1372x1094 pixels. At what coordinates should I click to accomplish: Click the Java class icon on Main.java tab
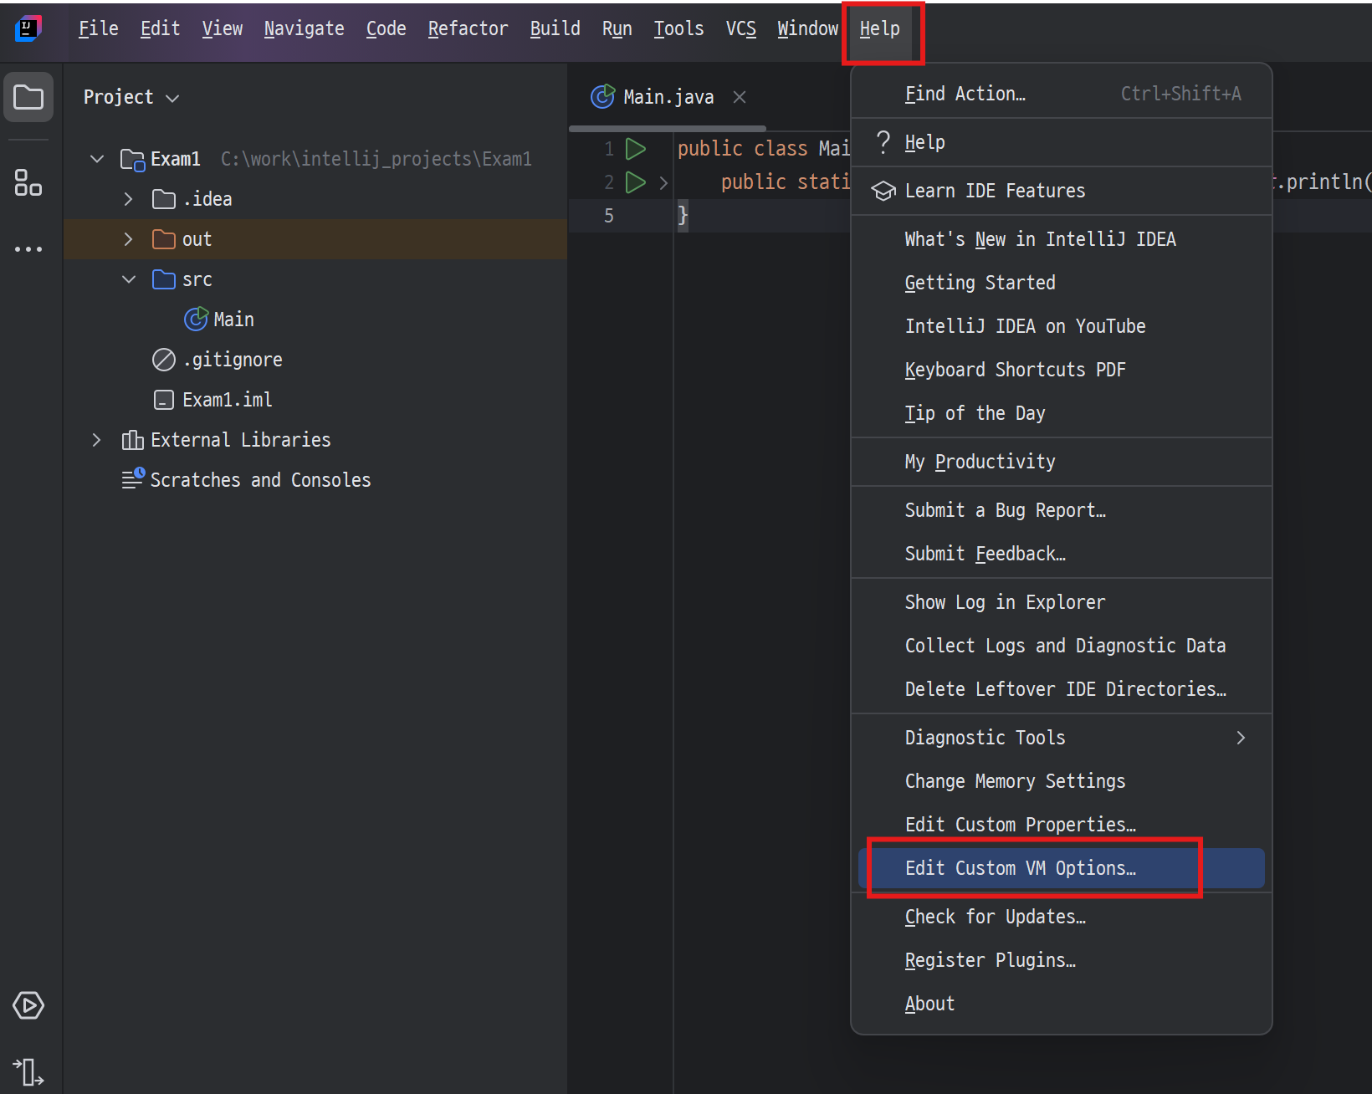[602, 97]
